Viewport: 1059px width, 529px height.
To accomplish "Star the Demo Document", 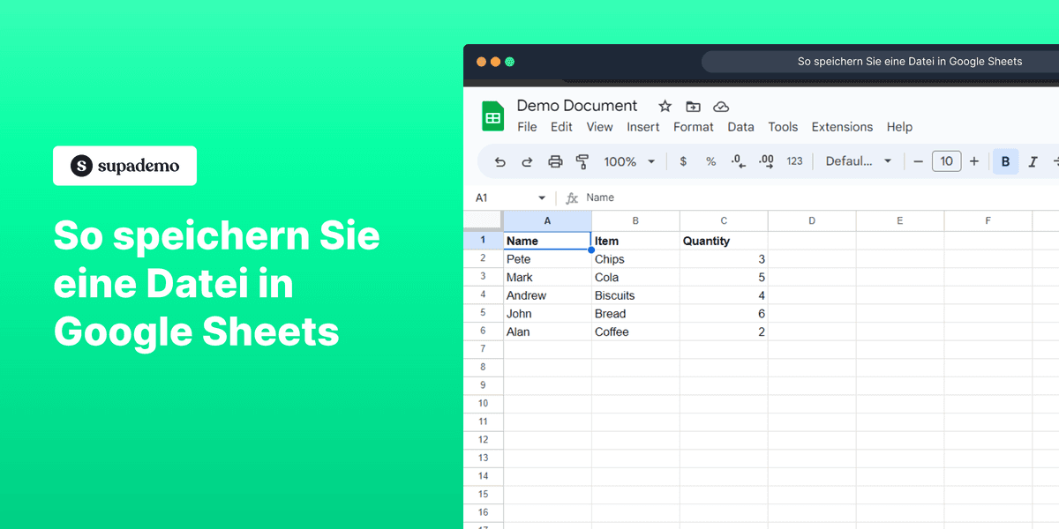I will pyautogui.click(x=664, y=105).
